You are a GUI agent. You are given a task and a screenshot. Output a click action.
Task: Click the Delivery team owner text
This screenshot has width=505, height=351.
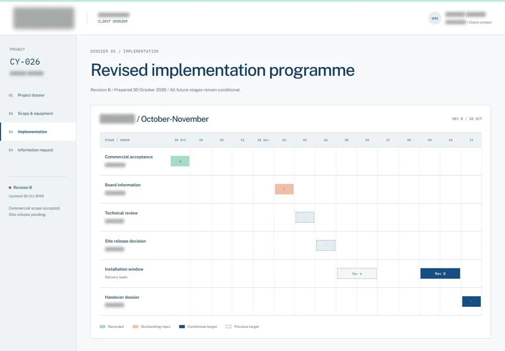coord(116,277)
